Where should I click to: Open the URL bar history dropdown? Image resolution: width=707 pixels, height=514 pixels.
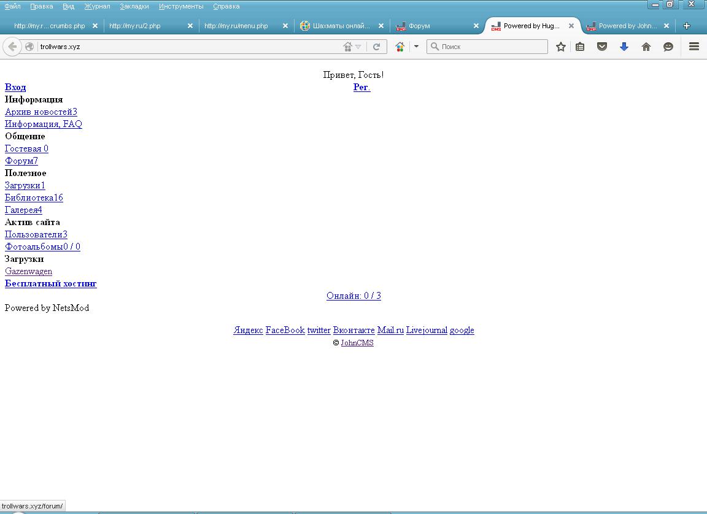(358, 47)
